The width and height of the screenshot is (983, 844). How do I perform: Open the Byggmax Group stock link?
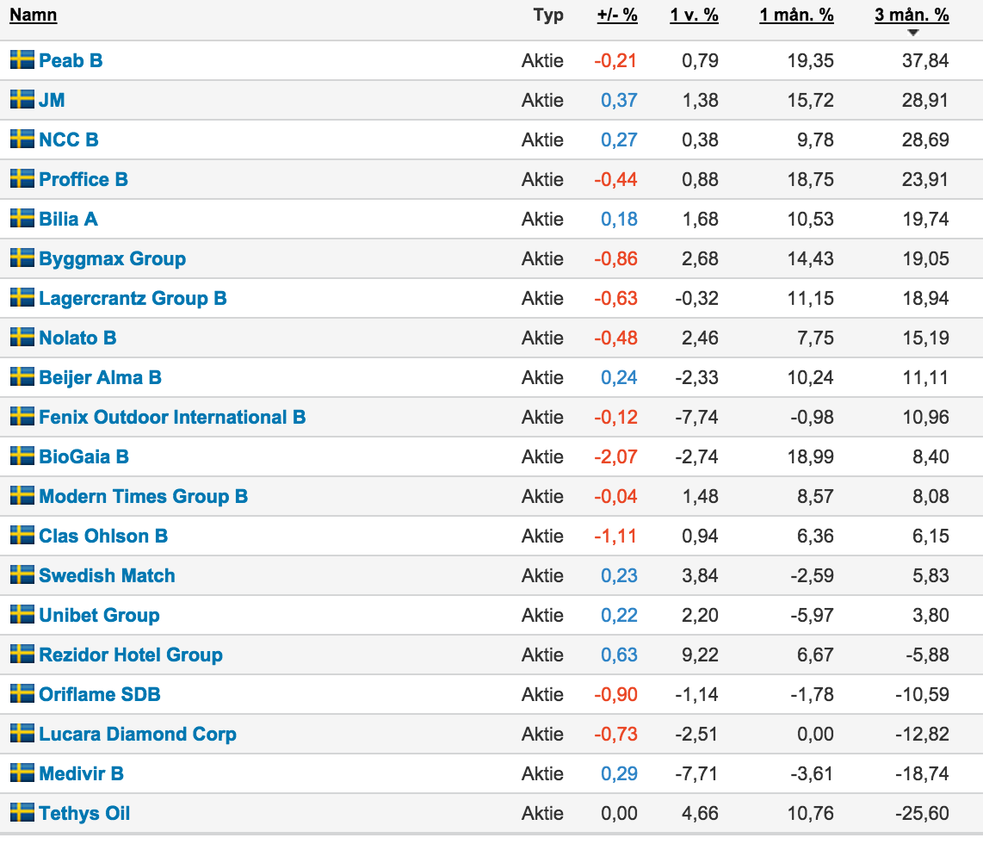(112, 258)
